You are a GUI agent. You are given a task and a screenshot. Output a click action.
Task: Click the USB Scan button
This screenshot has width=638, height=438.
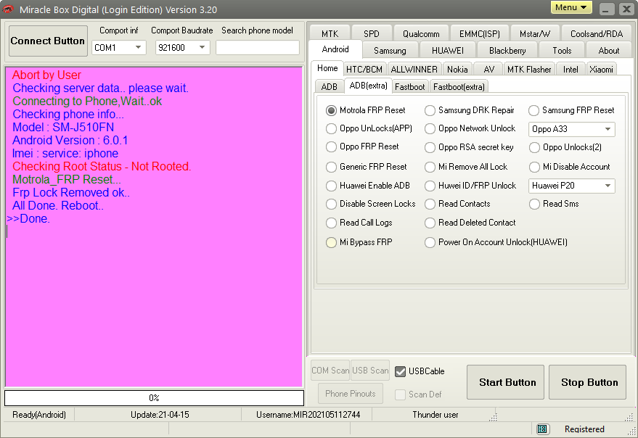click(370, 371)
